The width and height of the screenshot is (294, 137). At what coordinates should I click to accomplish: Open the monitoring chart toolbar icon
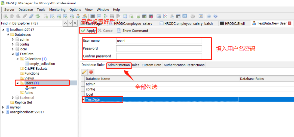[x=165, y=16]
